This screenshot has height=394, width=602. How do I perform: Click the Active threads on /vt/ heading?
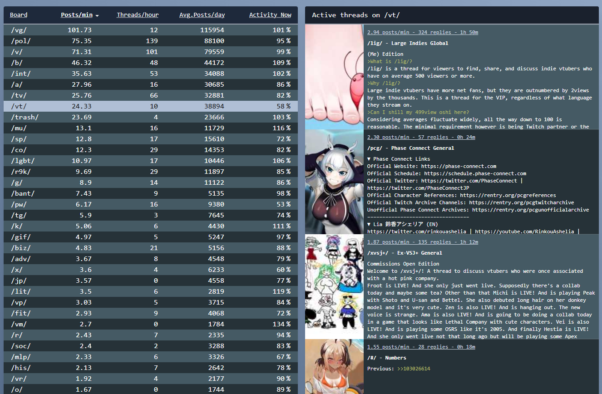tap(356, 15)
